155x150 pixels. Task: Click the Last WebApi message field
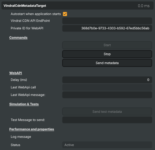point(107,95)
